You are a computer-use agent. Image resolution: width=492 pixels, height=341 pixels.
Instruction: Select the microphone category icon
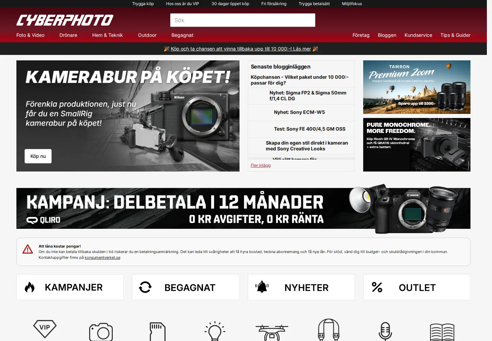tap(385, 331)
